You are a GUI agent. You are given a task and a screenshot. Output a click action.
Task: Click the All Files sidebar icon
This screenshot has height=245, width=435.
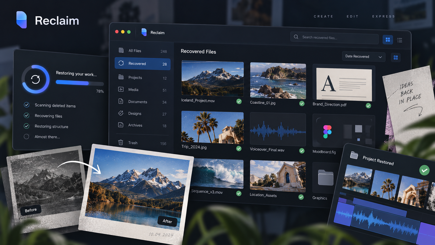(x=121, y=50)
